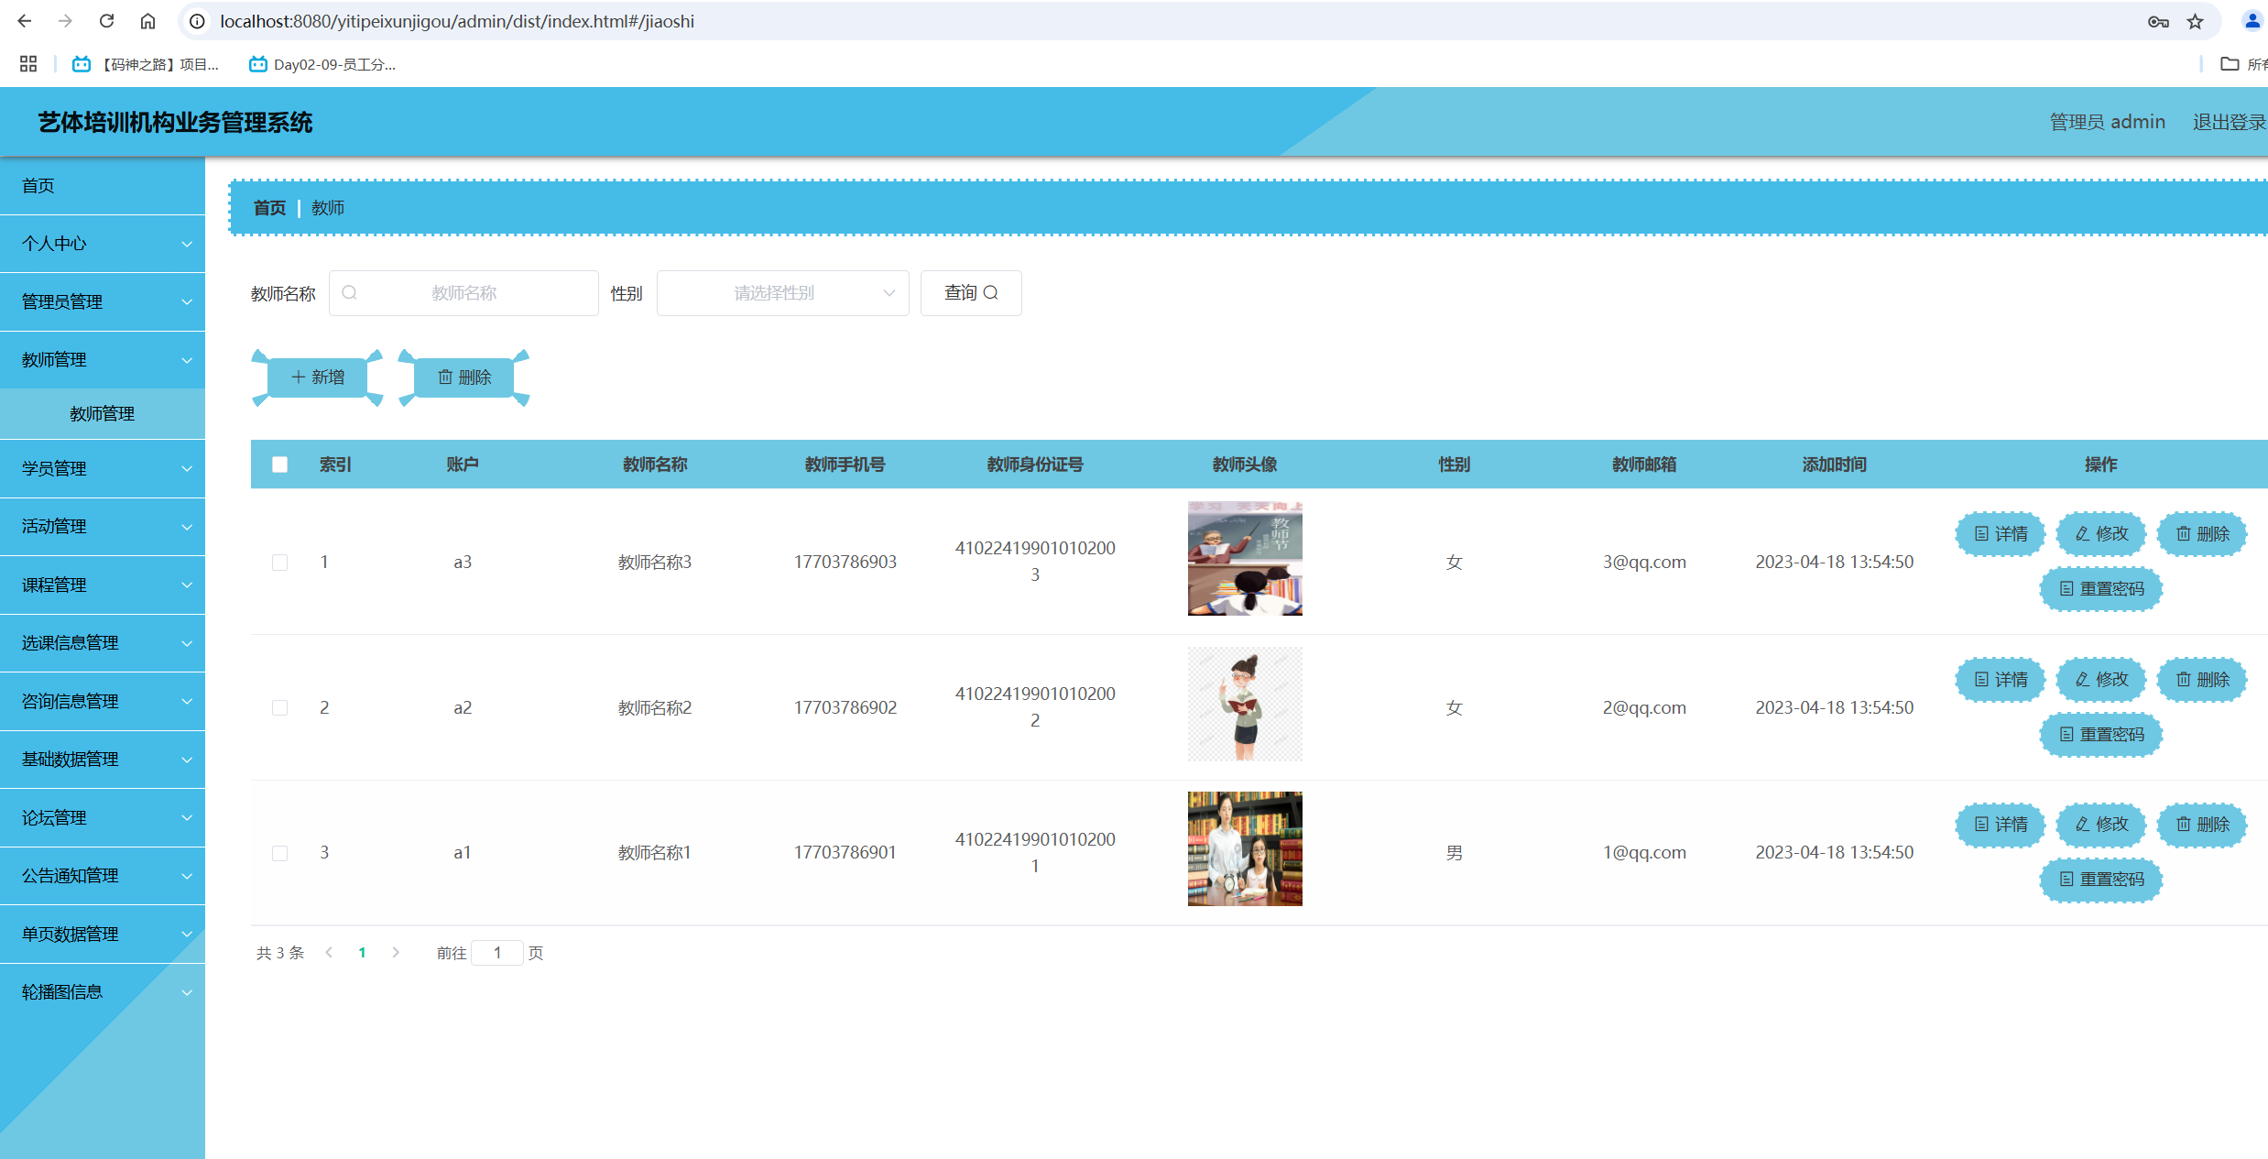Click the site info icon in address bar
The height and width of the screenshot is (1159, 2268).
coord(197,21)
